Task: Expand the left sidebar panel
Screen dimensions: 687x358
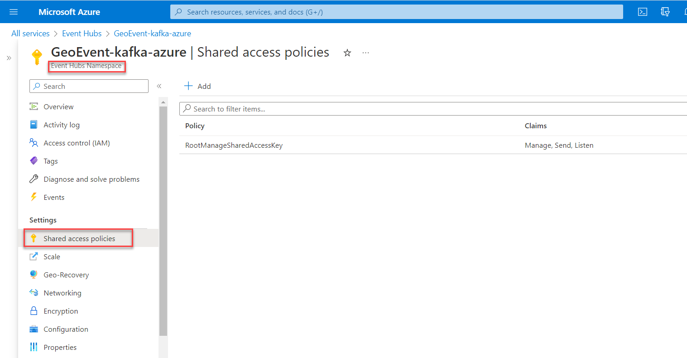Action: tap(8, 58)
